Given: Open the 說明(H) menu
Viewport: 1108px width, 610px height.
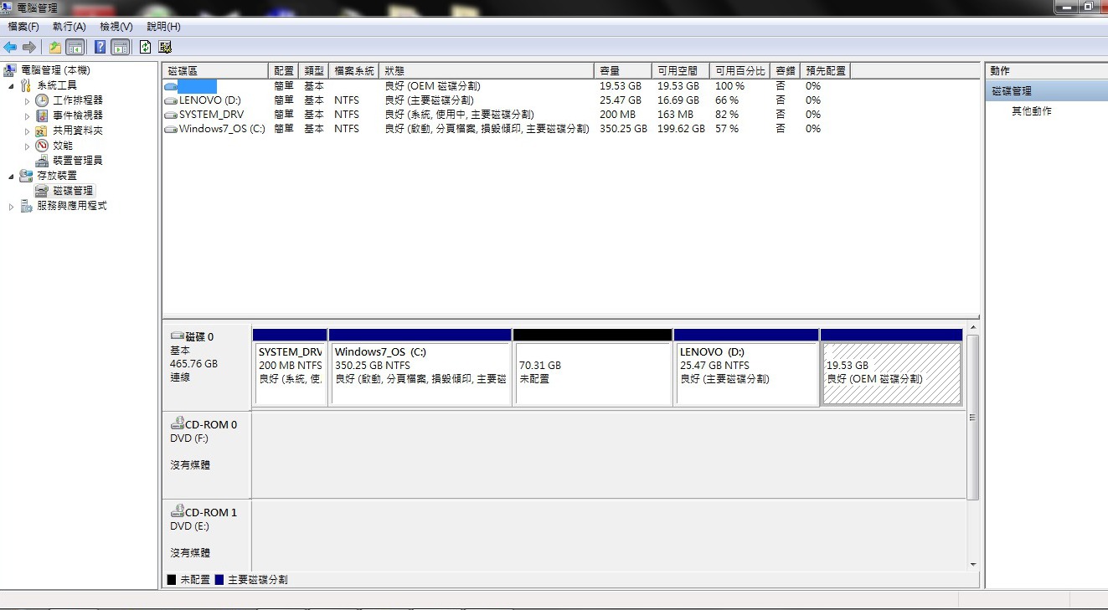Looking at the screenshot, I should (163, 27).
